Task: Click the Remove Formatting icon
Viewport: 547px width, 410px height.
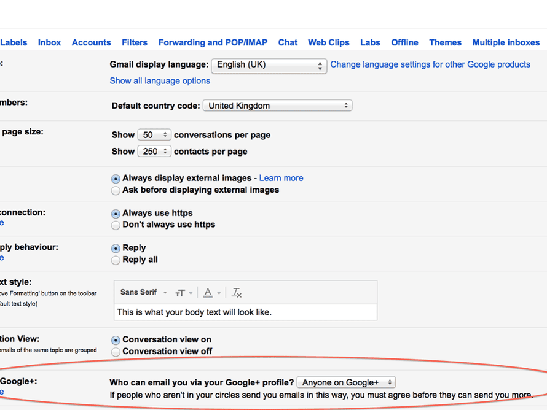Action: pos(237,293)
